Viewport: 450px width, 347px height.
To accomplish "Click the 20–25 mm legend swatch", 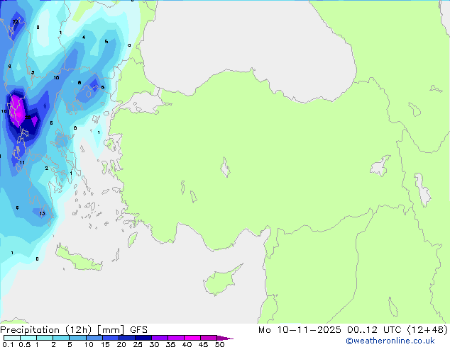I will [126, 338].
